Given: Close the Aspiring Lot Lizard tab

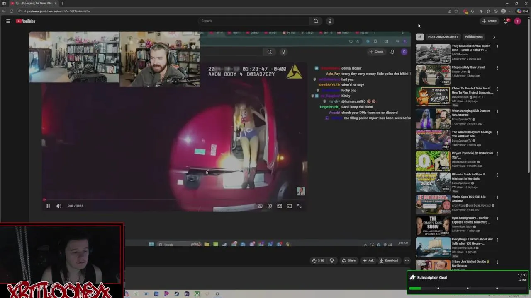Looking at the screenshot, I should tap(56, 3).
